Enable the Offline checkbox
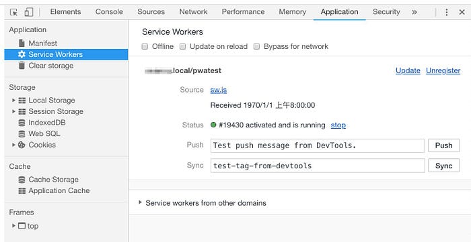The height and width of the screenshot is (242, 471). (x=145, y=46)
